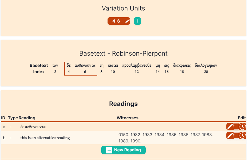Select basetext word διακρισεις
This screenshot has height=160, width=249.
(x=182, y=65)
